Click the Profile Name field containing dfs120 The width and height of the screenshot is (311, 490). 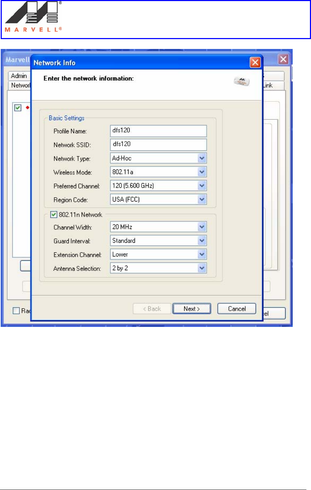pos(158,131)
